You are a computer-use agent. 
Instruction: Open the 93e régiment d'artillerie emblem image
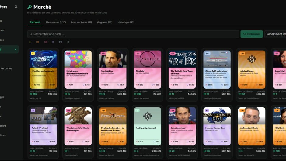click(x=78, y=116)
